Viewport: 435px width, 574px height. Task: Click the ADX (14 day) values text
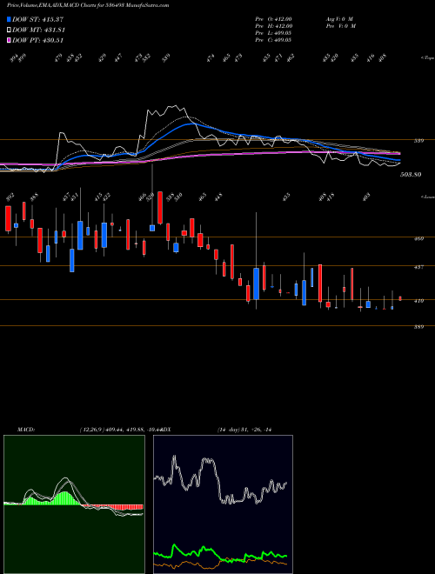[244, 430]
